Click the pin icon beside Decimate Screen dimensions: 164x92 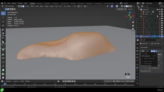(162, 43)
